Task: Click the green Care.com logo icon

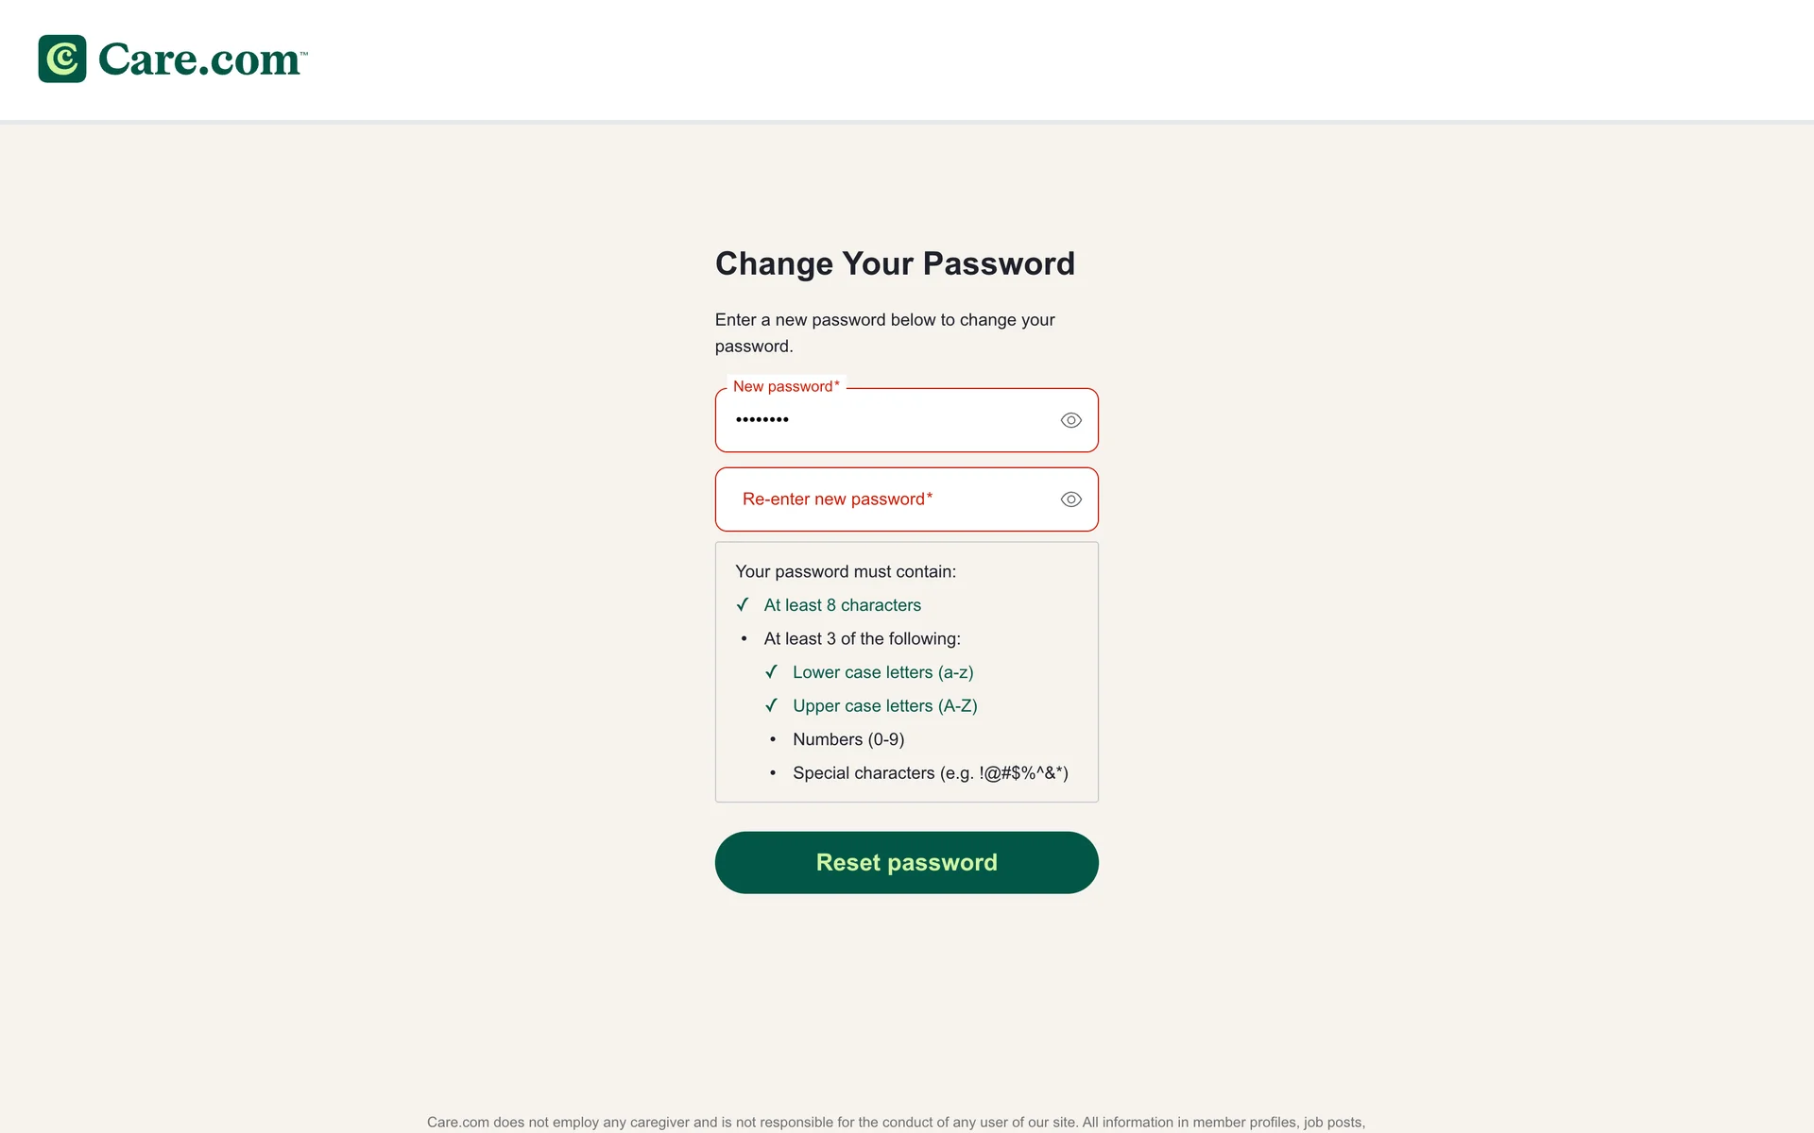Action: point(62,59)
